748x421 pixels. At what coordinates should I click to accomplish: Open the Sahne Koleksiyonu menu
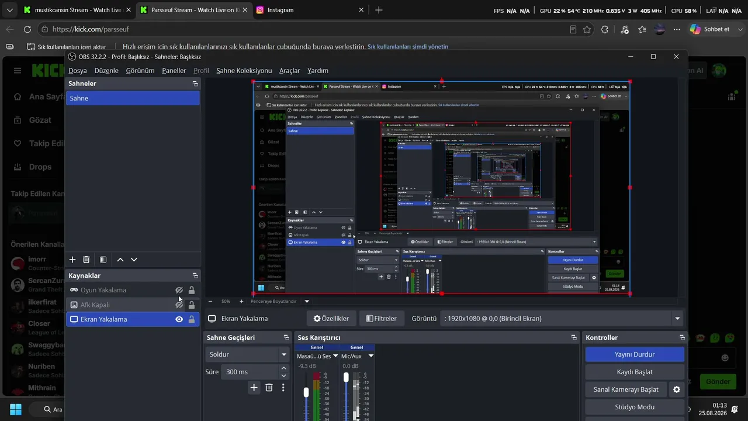point(244,71)
